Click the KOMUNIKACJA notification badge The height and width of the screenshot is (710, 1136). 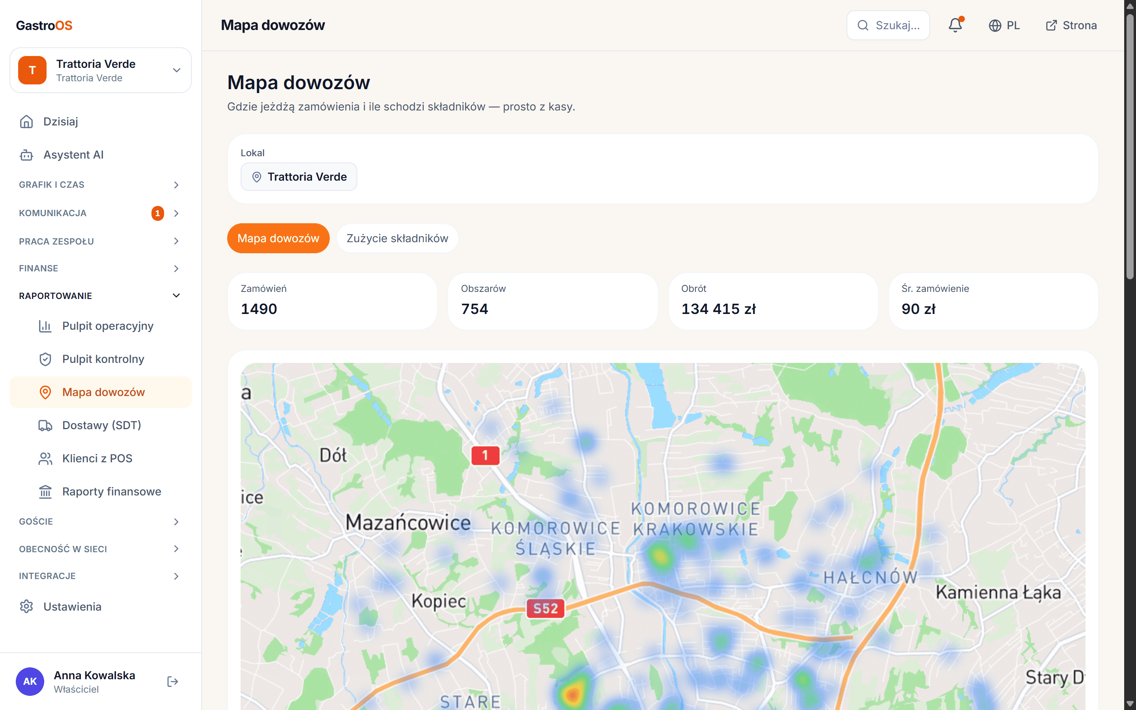158,213
